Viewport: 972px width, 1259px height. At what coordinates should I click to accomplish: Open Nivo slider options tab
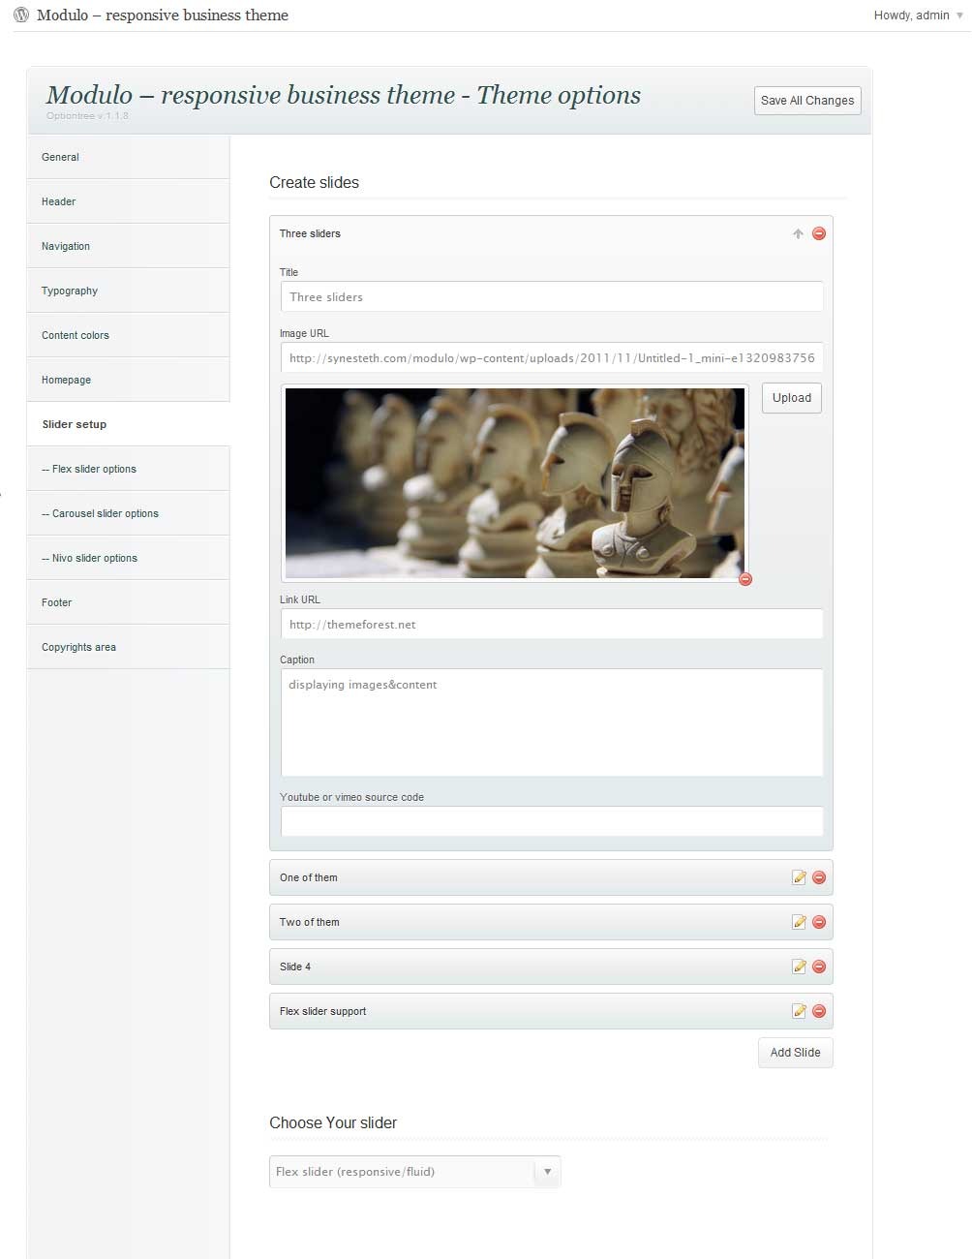click(129, 558)
